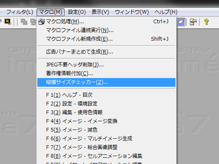
Task: Toggle the blue ellipse toolbar button
Action: (181, 22)
